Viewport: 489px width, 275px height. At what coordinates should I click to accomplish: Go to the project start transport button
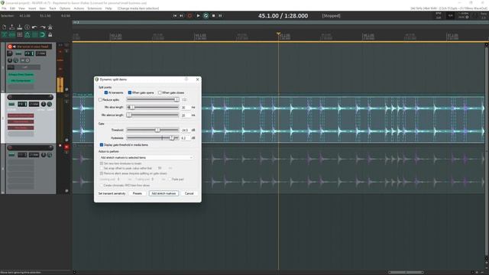tap(175, 15)
